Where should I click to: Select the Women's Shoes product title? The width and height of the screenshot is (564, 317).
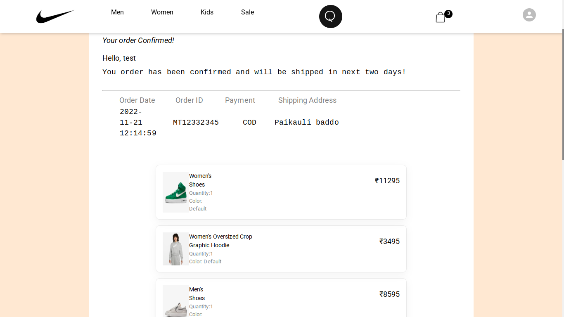point(200,180)
